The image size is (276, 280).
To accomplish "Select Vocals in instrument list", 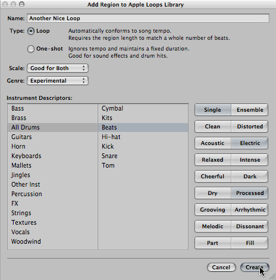I will (52, 232).
